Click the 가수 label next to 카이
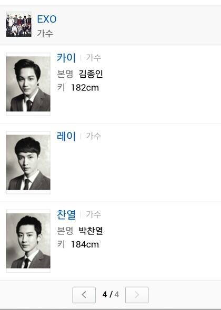 pos(94,58)
